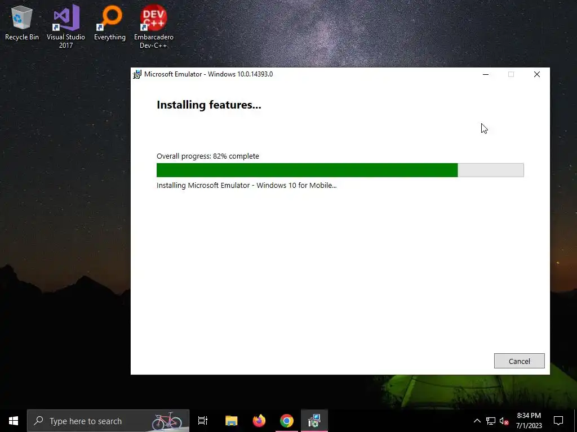The height and width of the screenshot is (432, 577).
Task: Show hidden system tray icons
Action: click(x=477, y=421)
